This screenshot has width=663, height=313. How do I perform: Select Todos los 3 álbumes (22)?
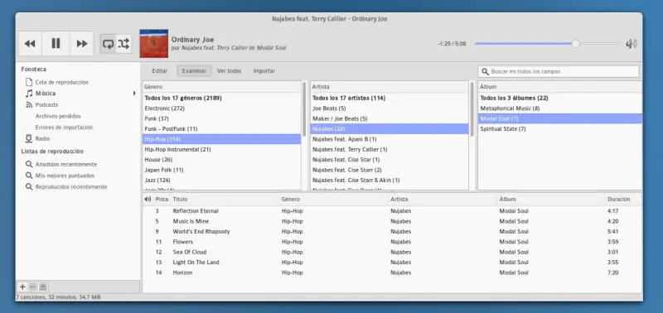[x=560, y=98]
